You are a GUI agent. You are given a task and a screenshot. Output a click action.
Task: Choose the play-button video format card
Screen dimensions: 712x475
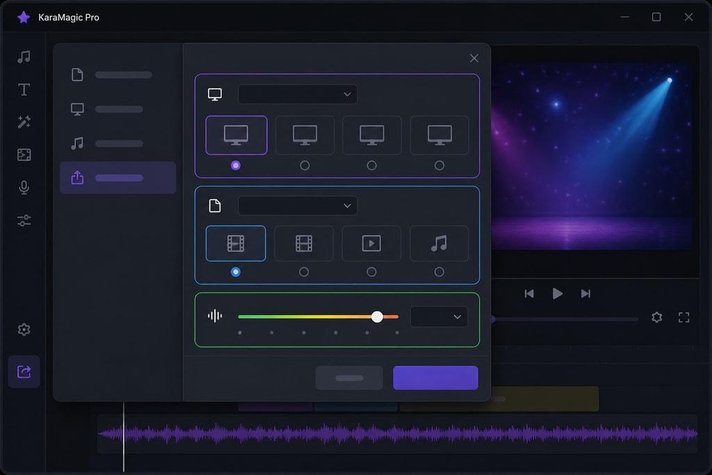click(x=371, y=243)
